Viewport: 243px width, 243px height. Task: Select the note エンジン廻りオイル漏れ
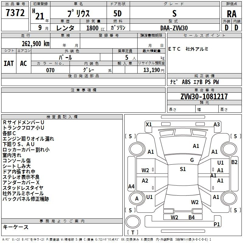coord(28,139)
